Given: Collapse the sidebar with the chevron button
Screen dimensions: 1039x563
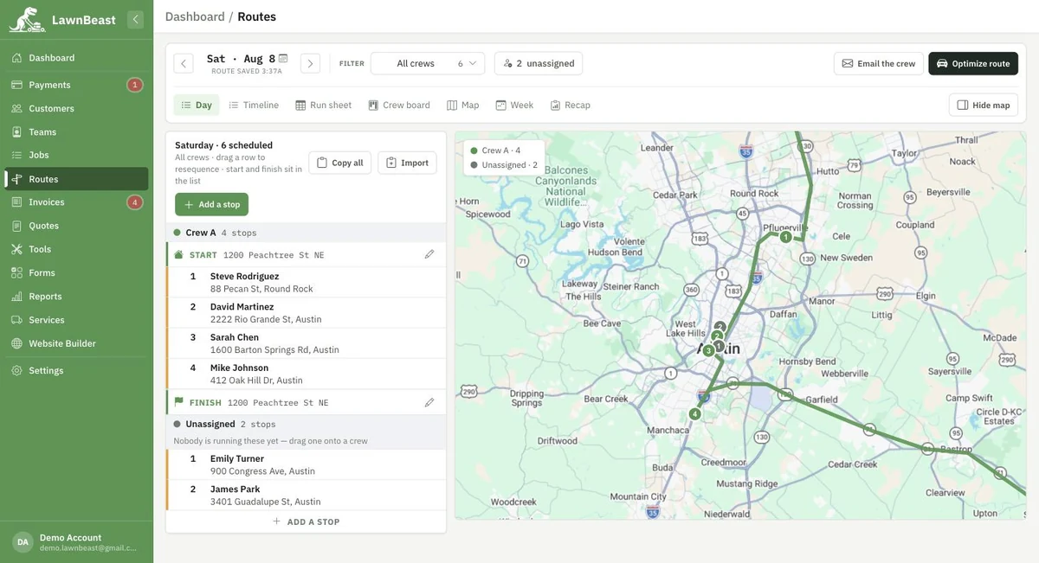Looking at the screenshot, I should tap(135, 19).
